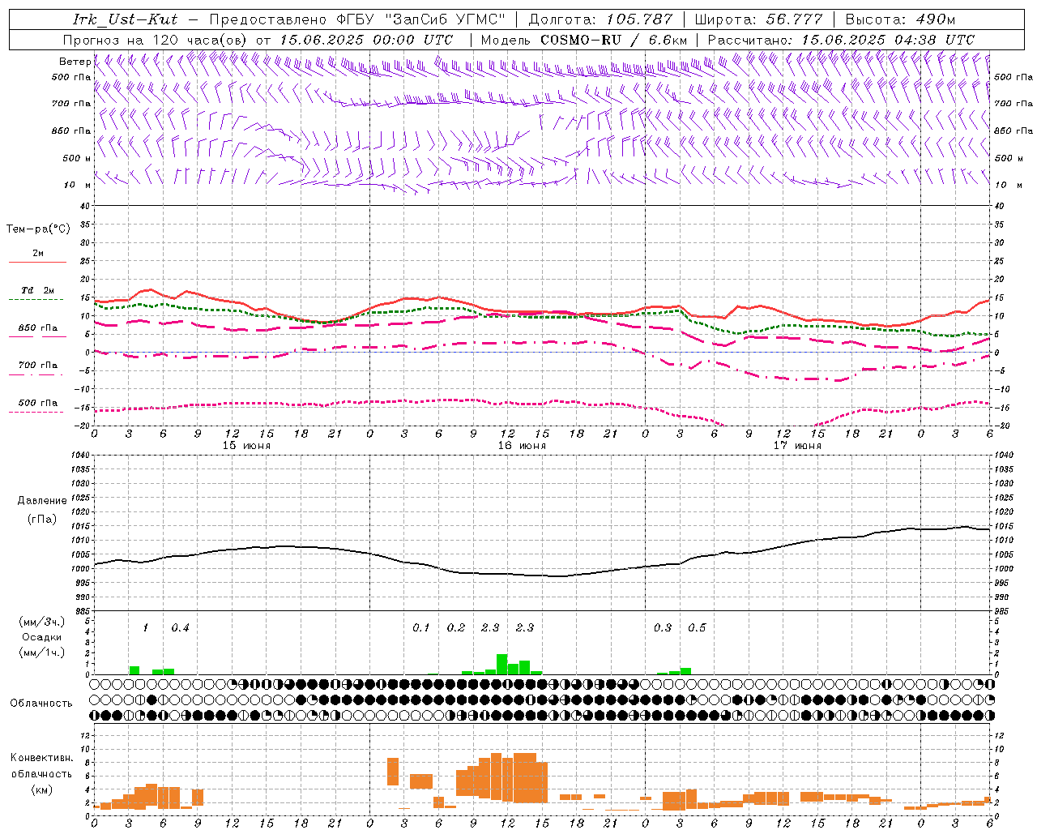Click the tallest green precipitation bar on 16 June
This screenshot has height=830, width=1037.
501,664
